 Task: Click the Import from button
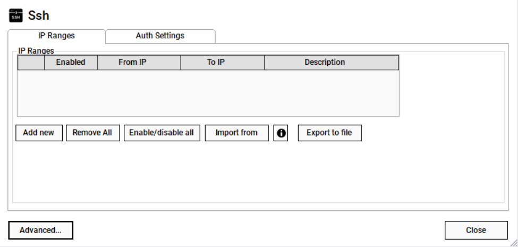pyautogui.click(x=236, y=133)
